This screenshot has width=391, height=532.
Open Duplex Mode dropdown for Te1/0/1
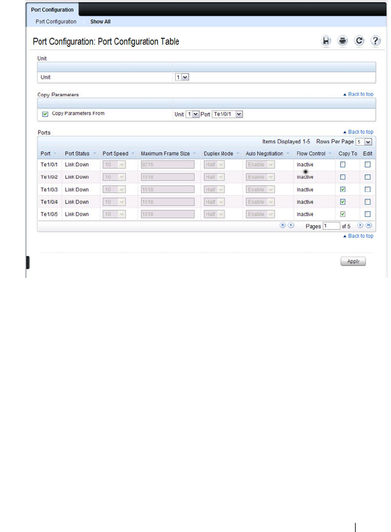(x=214, y=165)
